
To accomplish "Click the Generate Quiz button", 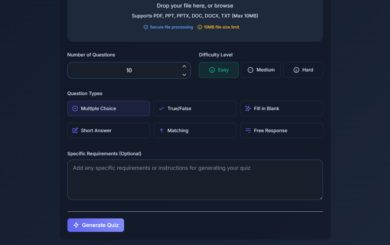I will (96, 225).
